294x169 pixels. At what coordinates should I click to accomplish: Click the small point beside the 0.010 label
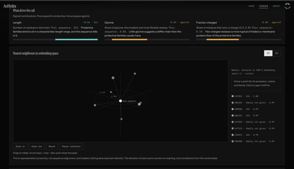click(x=111, y=92)
